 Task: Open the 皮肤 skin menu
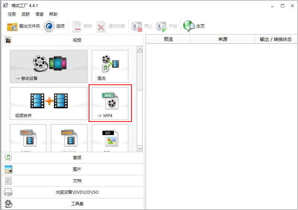pyautogui.click(x=26, y=14)
